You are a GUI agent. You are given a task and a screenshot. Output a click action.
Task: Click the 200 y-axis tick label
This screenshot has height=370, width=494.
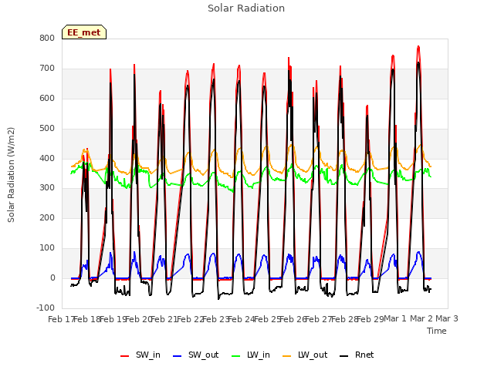pos(47,217)
